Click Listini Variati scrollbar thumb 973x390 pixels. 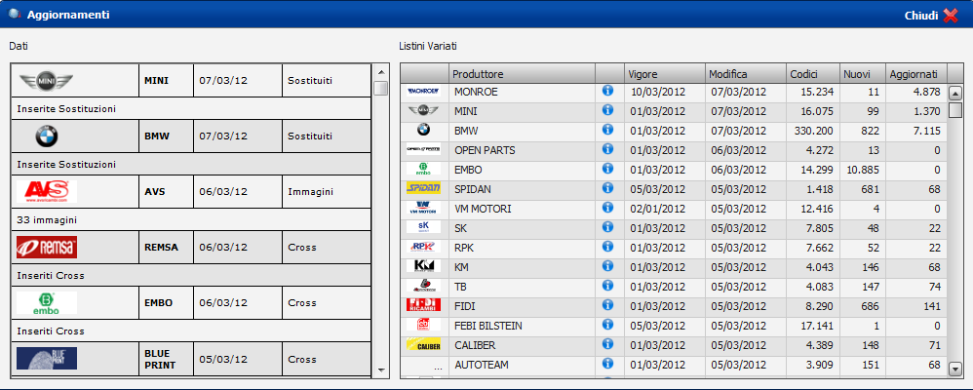pos(955,110)
